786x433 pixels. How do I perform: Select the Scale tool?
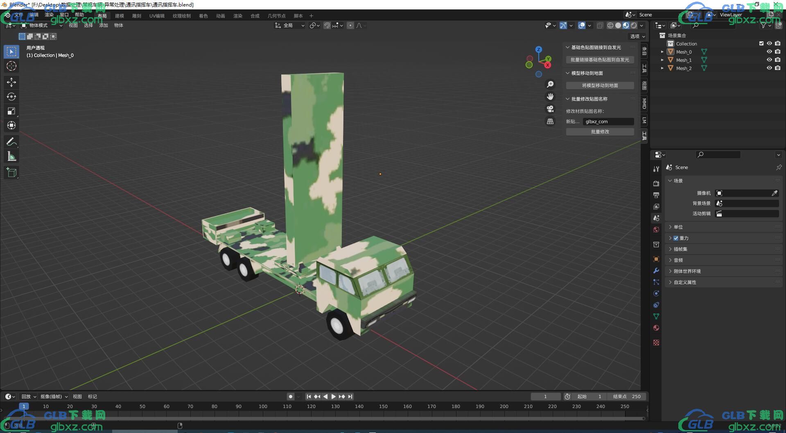[11, 111]
